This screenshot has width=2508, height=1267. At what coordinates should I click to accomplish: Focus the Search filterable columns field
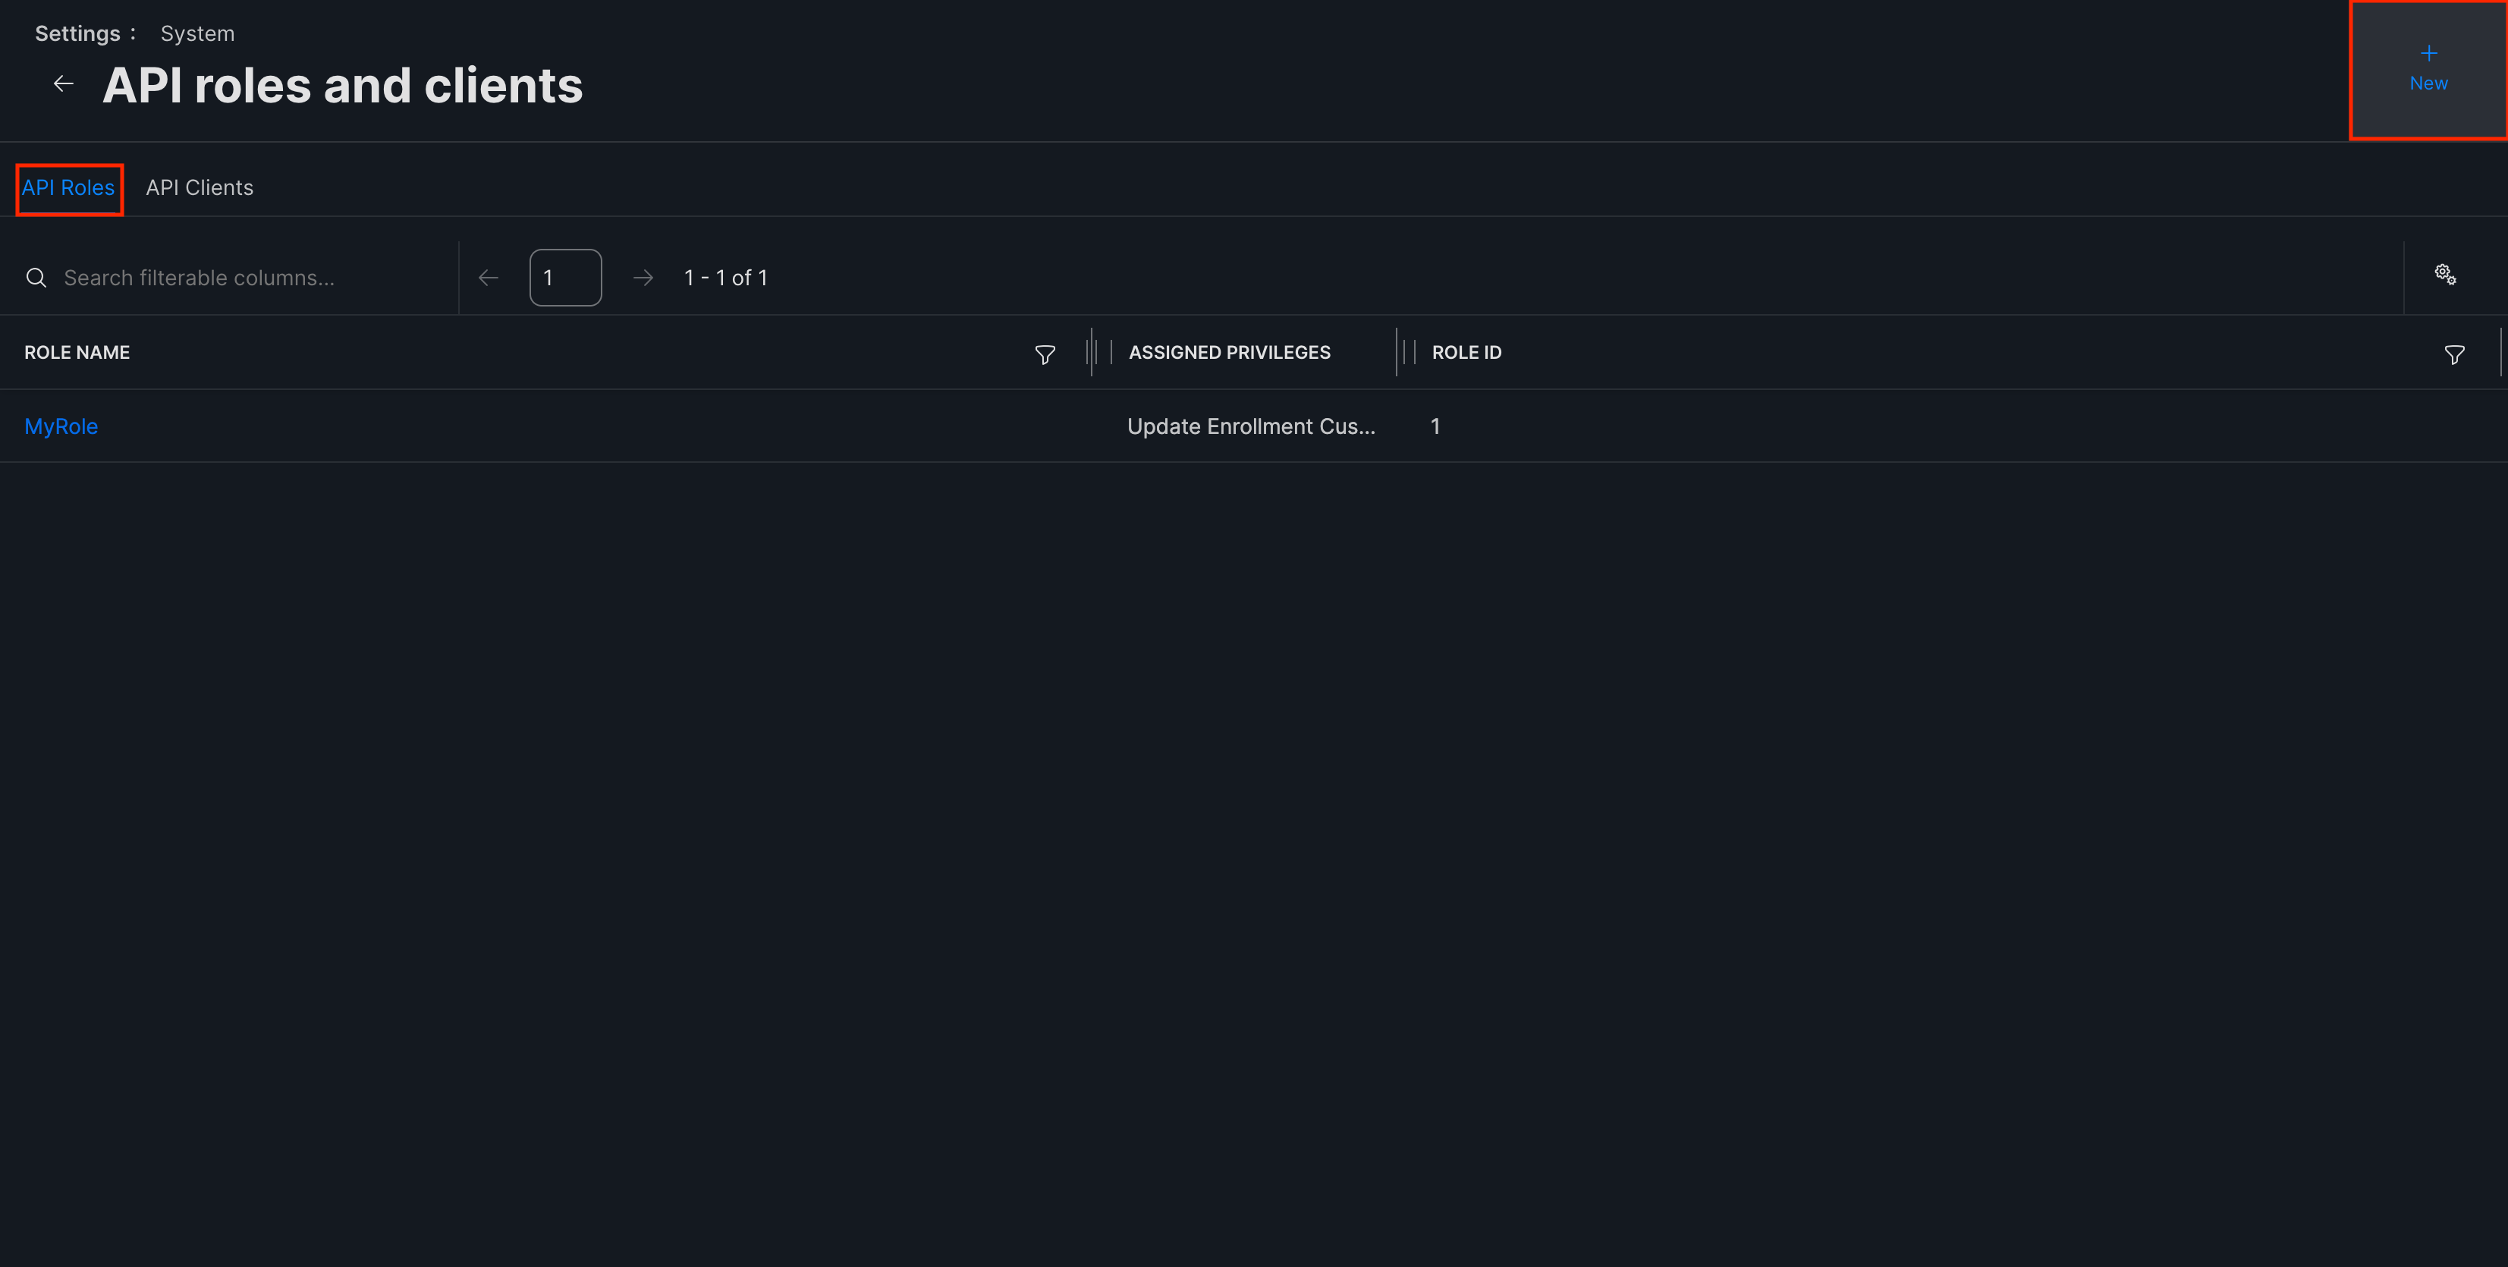point(244,278)
